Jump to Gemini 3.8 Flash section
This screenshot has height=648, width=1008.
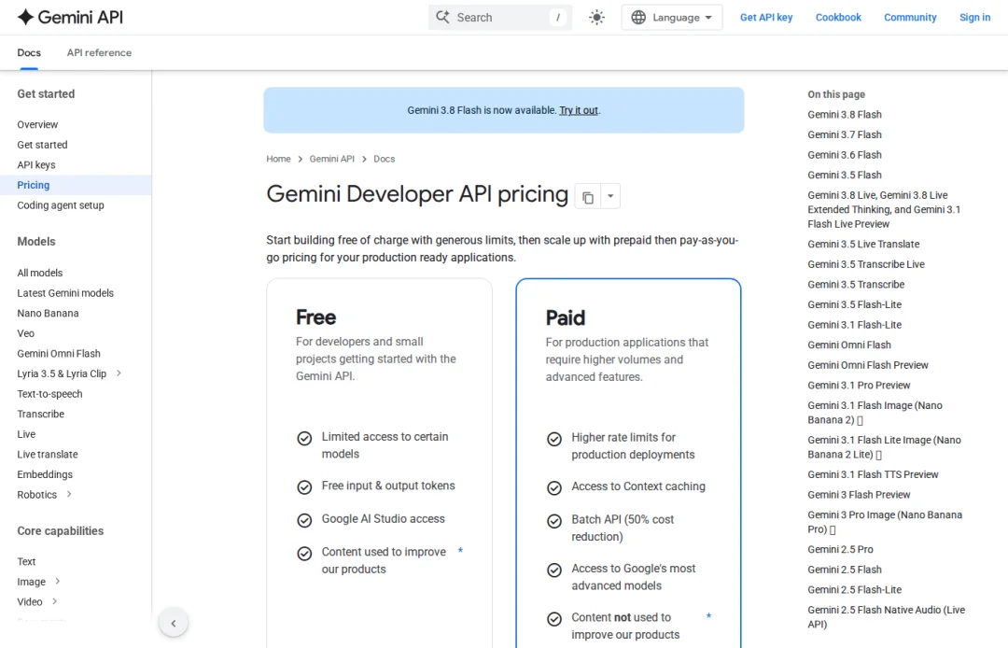845,115
